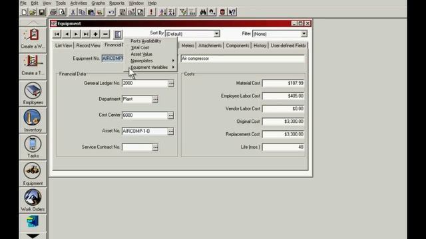This screenshot has height=239, width=426.
Task: Open the Sort By dropdown
Action: coord(216,34)
